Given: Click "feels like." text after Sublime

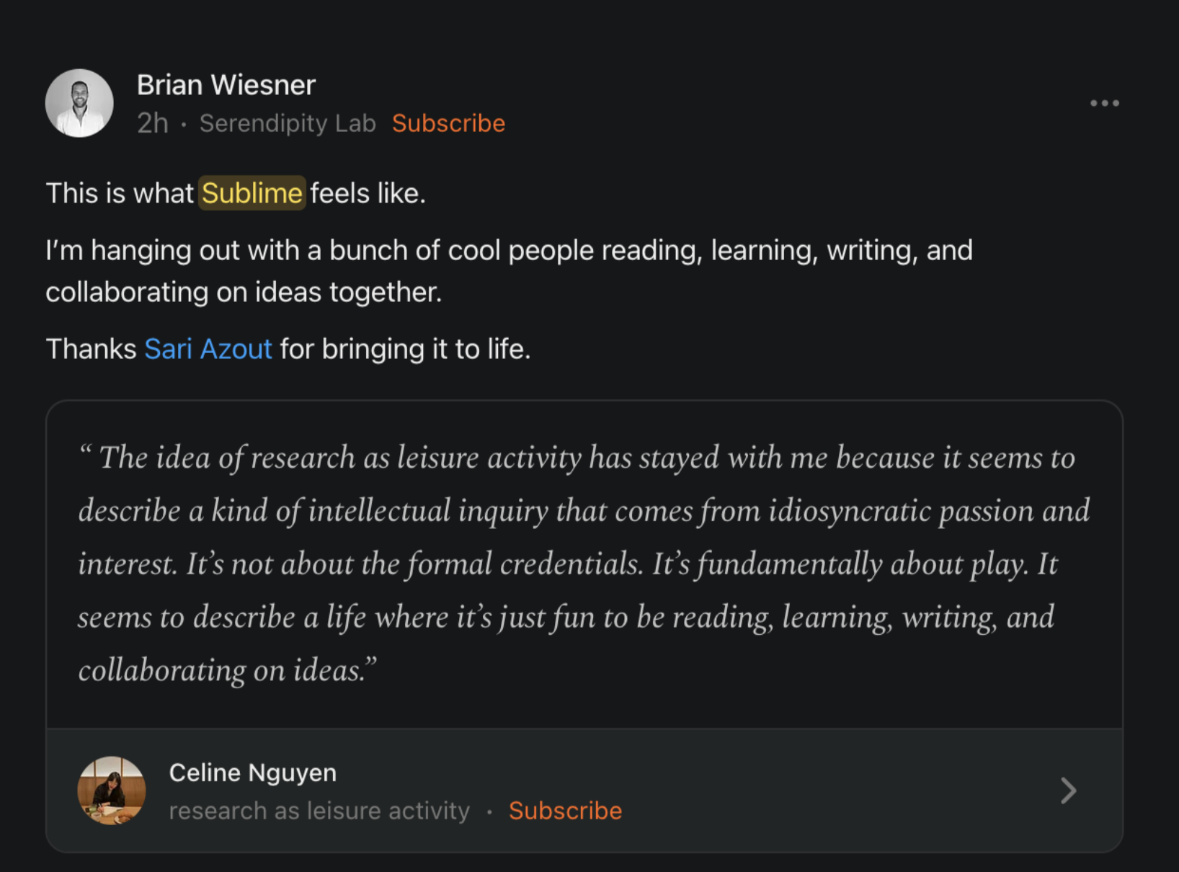Looking at the screenshot, I should coord(368,193).
